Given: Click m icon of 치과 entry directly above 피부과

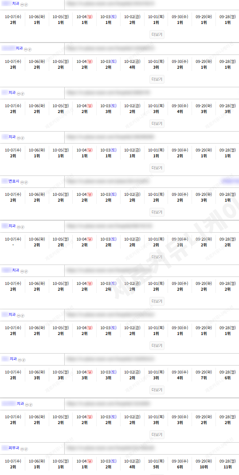Looking at the screenshot, I should coord(27,405).
